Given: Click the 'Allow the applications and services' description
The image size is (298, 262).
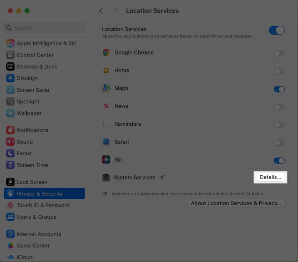Looking at the screenshot, I should pyautogui.click(x=177, y=36).
